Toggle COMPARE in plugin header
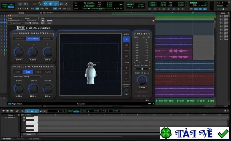The width and height of the screenshot is (231, 141). coord(35,23)
